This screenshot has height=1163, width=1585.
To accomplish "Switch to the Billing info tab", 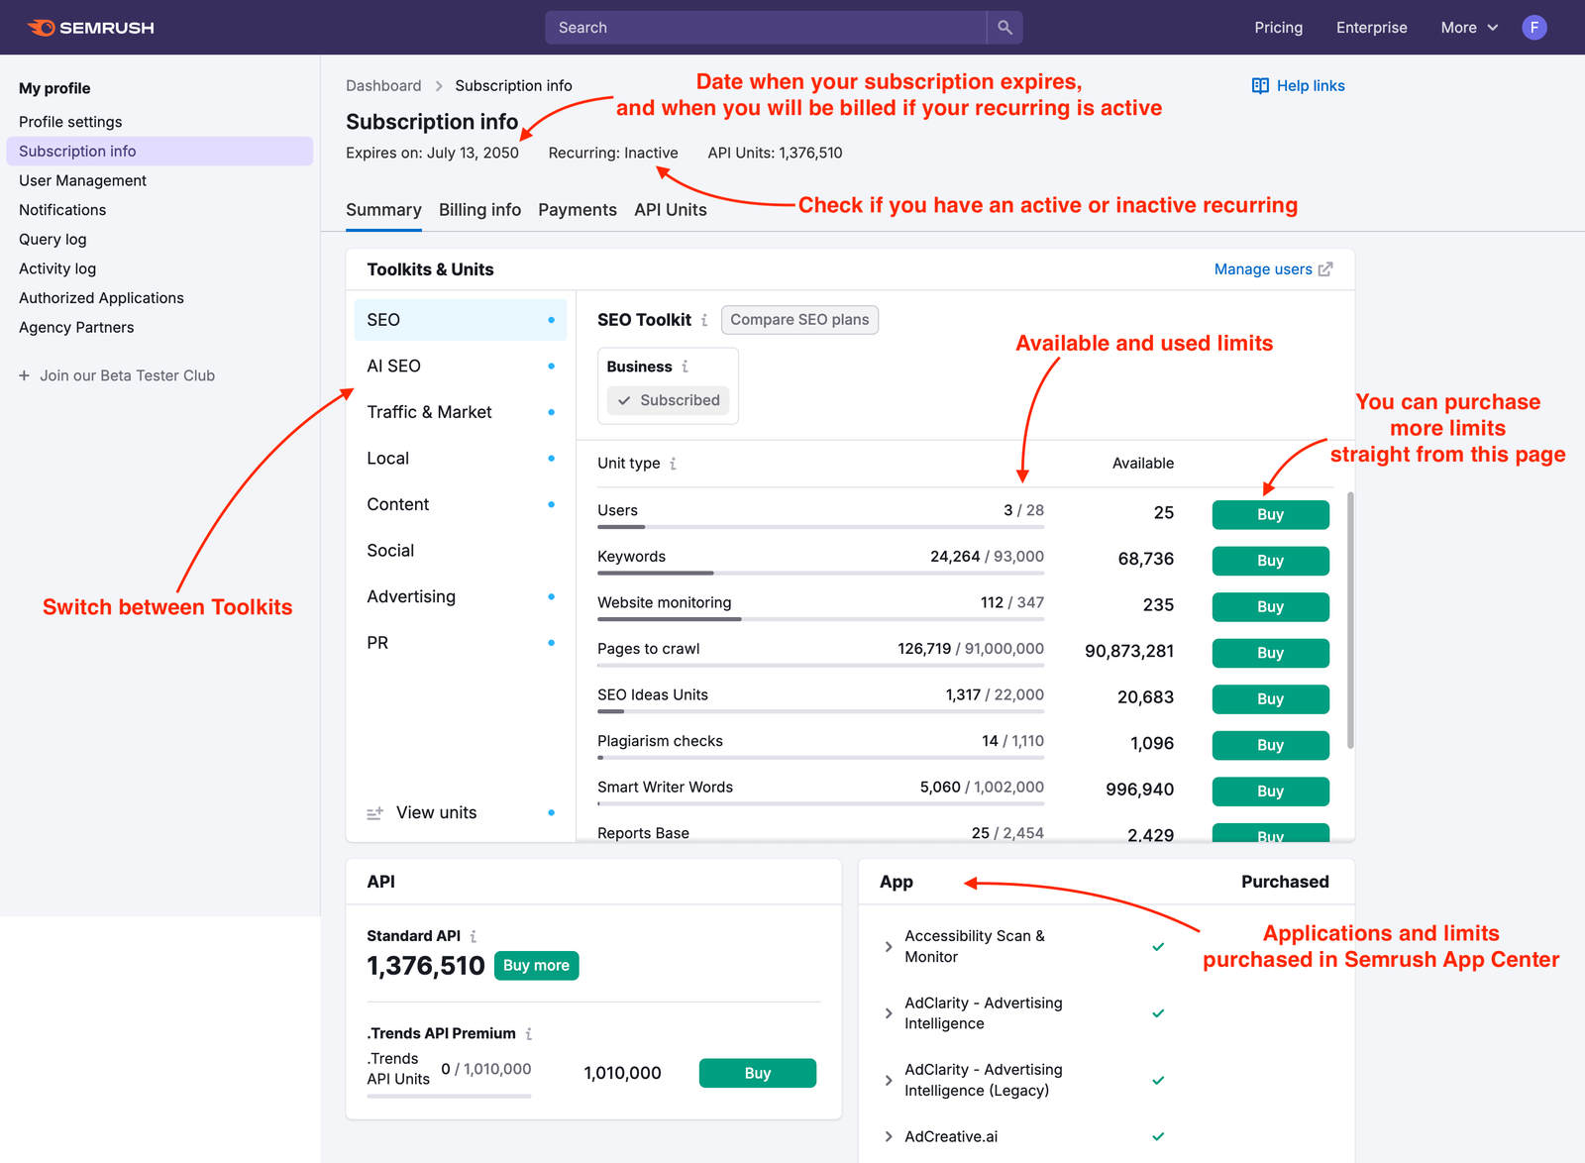I will tap(480, 209).
